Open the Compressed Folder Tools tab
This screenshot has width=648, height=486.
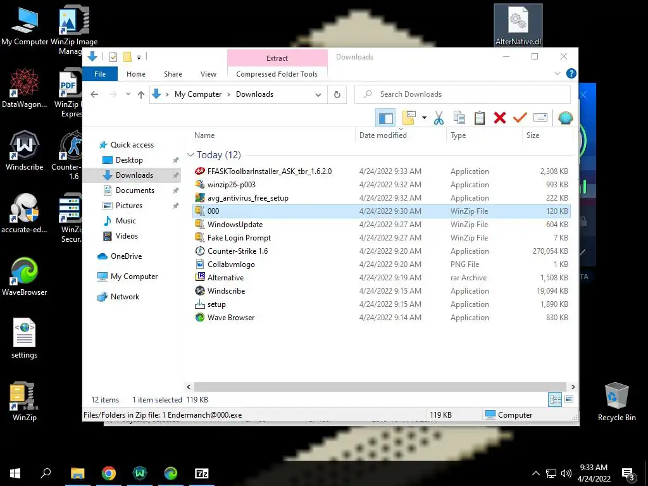pyautogui.click(x=277, y=74)
